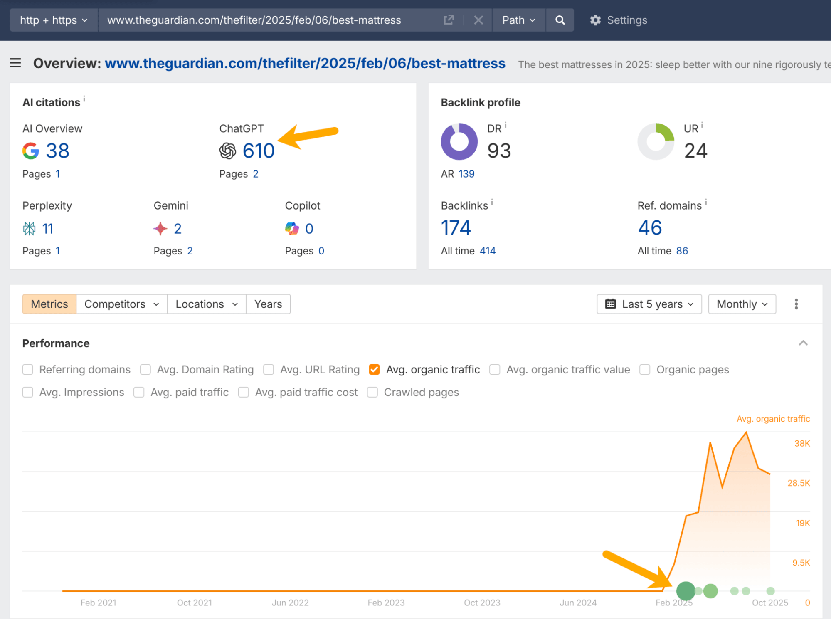The height and width of the screenshot is (620, 831).
Task: Click the search magnifier button
Action: pyautogui.click(x=560, y=20)
